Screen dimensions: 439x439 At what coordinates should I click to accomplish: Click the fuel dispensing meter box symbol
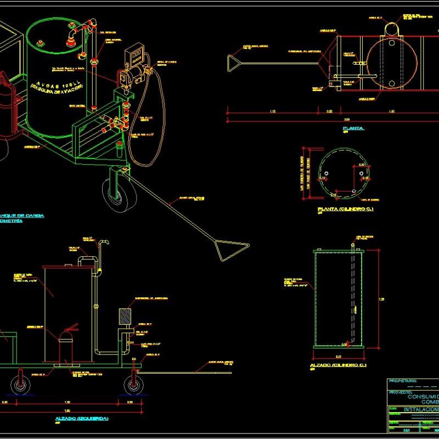134,55
